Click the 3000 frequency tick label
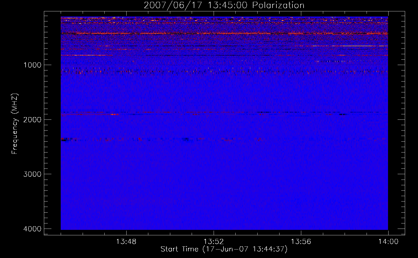The height and width of the screenshot is (258, 418). pos(32,174)
